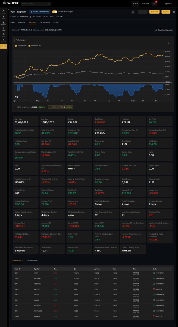Image resolution: width=178 pixels, height=327 pixels.
Task: Uncheck the Drawdown (%) checkbox
Action: click(x=29, y=46)
